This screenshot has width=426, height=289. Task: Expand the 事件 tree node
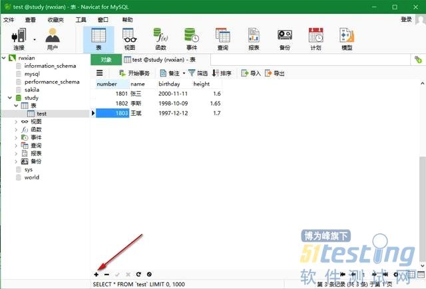(x=16, y=138)
